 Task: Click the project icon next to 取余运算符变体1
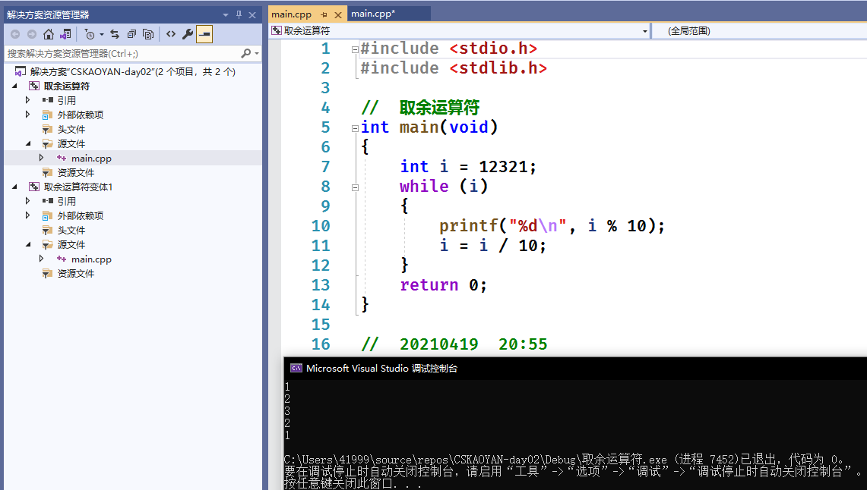34,187
